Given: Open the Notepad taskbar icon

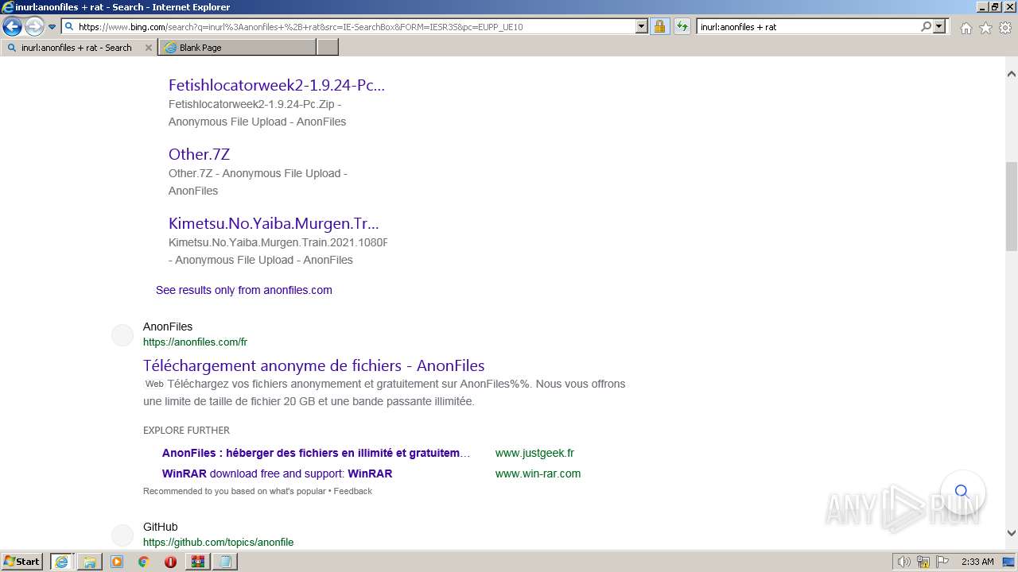Looking at the screenshot, I should pyautogui.click(x=225, y=562).
